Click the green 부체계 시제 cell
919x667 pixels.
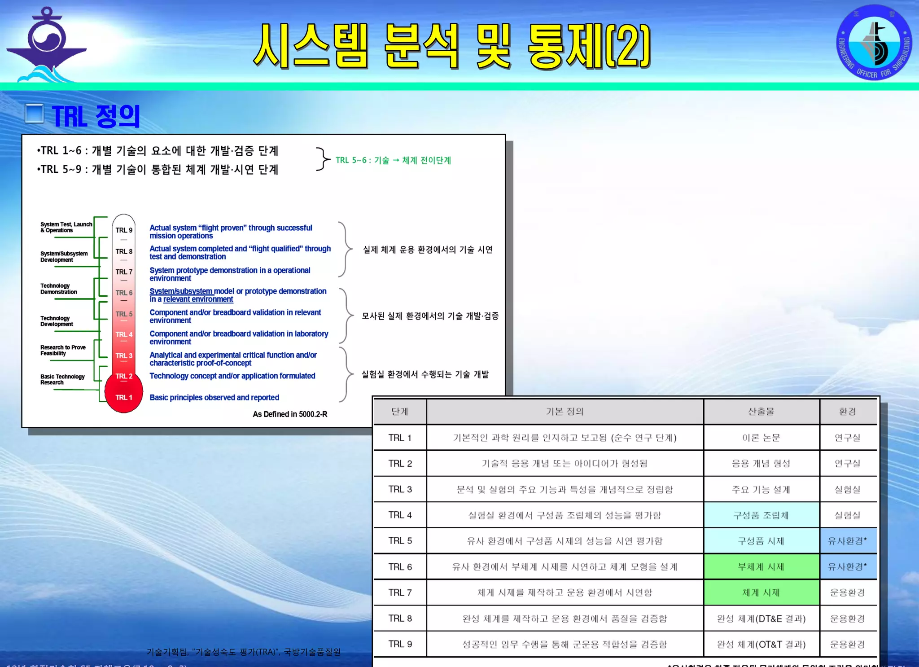[761, 567]
